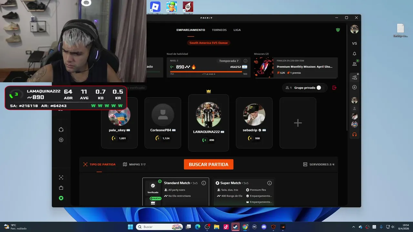Open the TORNEOS tab
Screen dimensions: 413x232
point(219,30)
